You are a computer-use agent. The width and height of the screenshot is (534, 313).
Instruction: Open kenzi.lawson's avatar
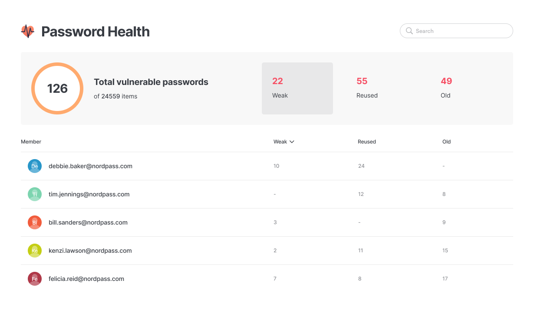click(x=35, y=251)
